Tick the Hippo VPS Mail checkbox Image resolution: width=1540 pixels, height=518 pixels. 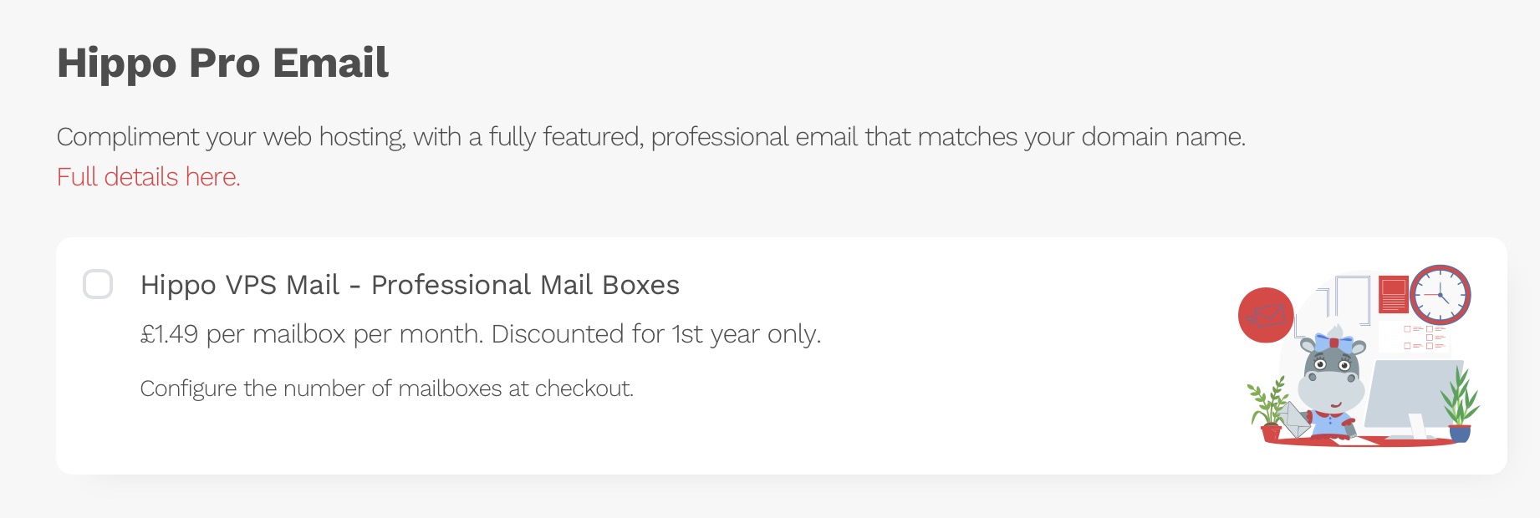[98, 284]
